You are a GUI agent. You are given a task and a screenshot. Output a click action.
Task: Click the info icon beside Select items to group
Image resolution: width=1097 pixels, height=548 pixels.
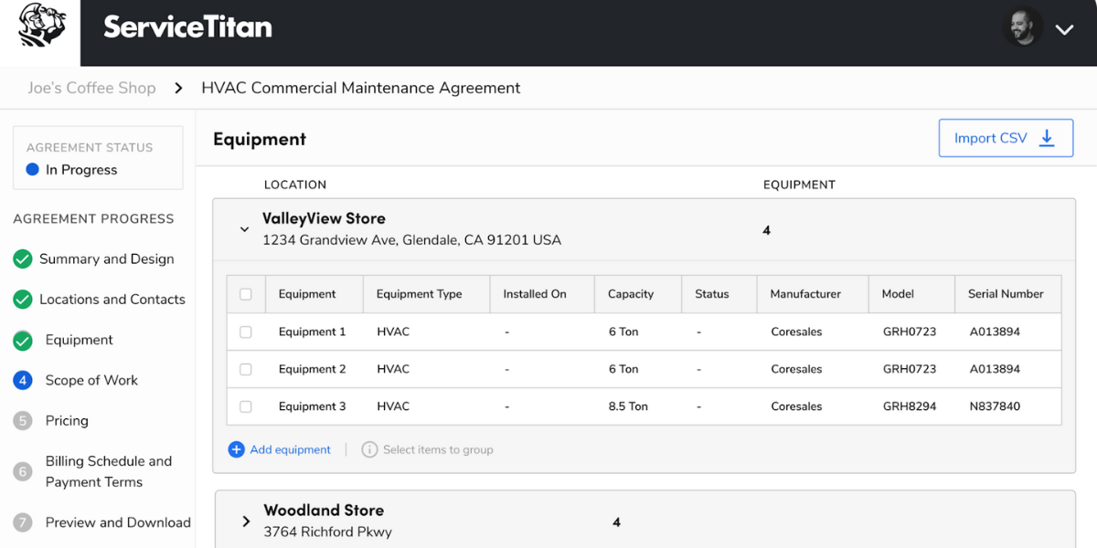pos(370,448)
